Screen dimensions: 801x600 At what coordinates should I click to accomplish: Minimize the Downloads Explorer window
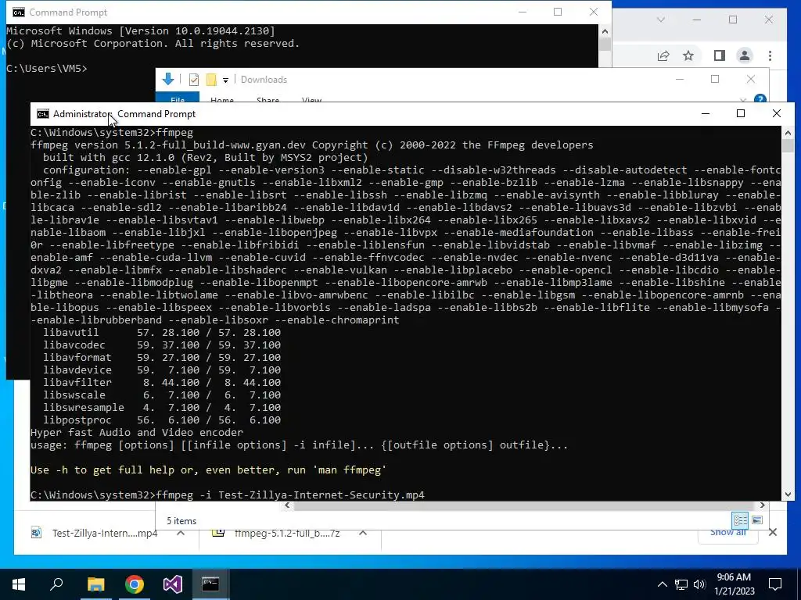coord(680,79)
